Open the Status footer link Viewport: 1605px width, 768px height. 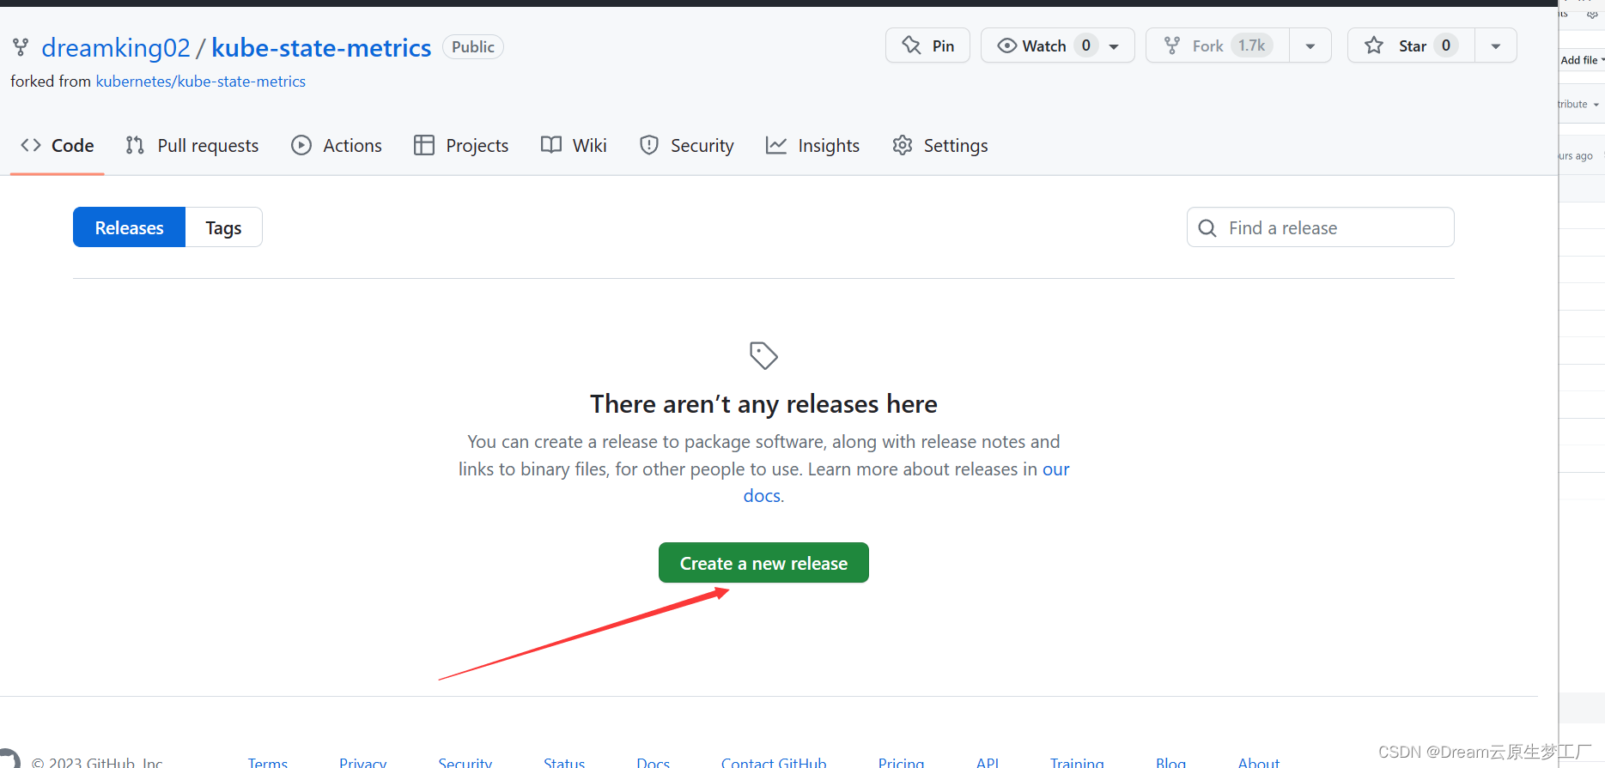(x=564, y=762)
